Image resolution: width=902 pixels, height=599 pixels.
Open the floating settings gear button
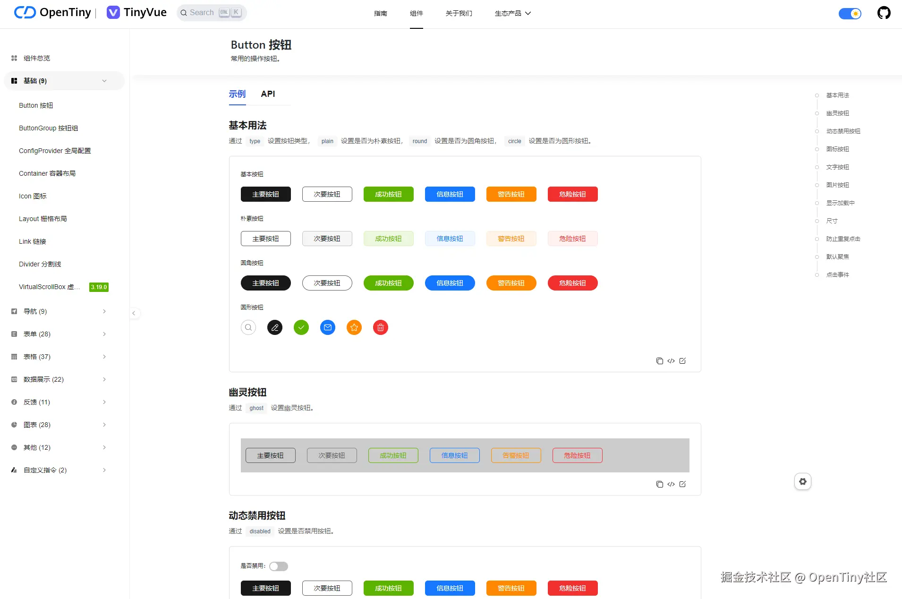(x=803, y=481)
